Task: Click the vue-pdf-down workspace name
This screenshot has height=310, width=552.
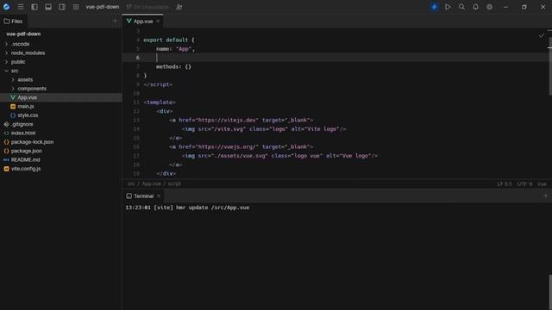Action: point(103,7)
